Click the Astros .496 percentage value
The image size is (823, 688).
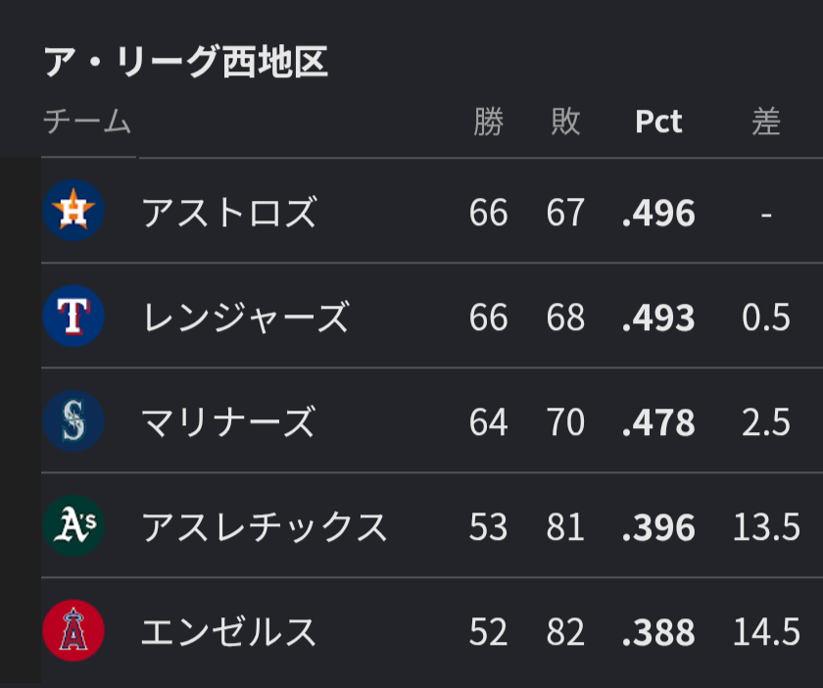tap(658, 213)
